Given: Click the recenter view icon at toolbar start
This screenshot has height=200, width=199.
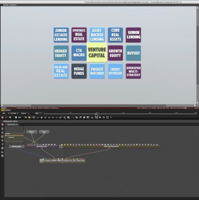Looking at the screenshot, I should (x=2, y=117).
